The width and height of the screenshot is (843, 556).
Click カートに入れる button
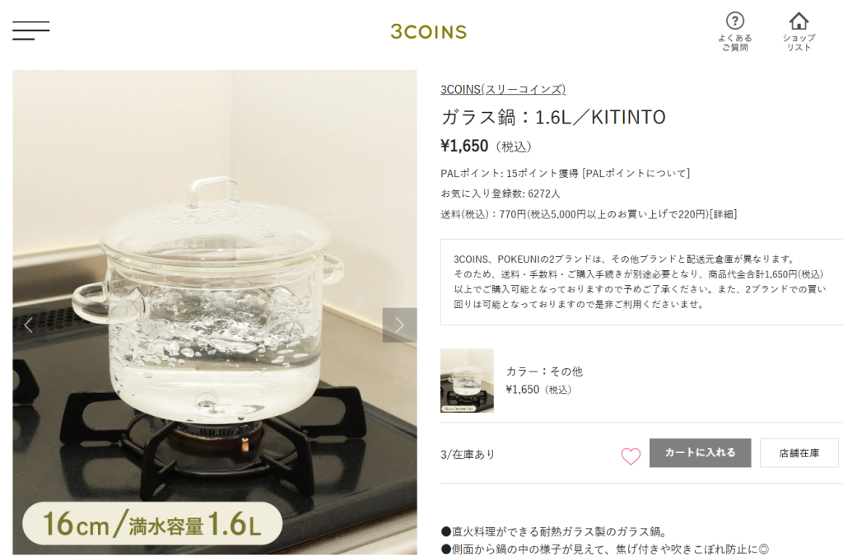(700, 453)
